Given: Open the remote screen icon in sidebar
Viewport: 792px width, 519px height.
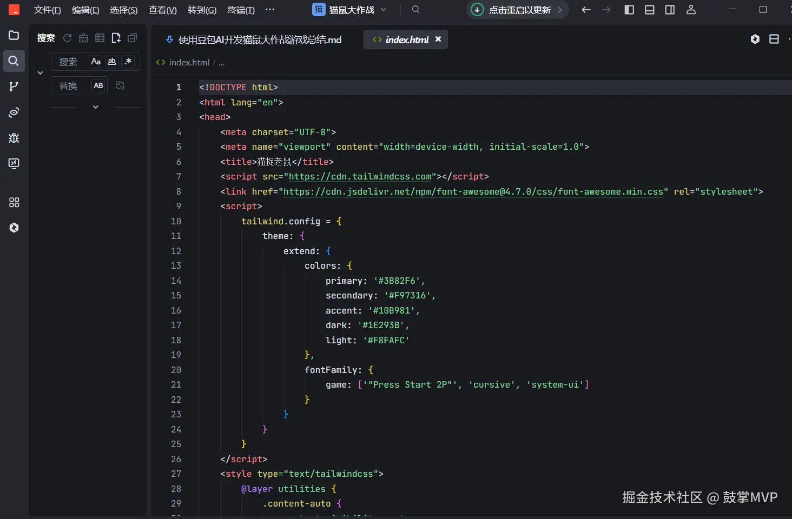Looking at the screenshot, I should [x=14, y=164].
